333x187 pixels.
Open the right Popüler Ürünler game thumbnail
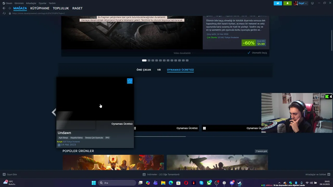(x=217, y=163)
